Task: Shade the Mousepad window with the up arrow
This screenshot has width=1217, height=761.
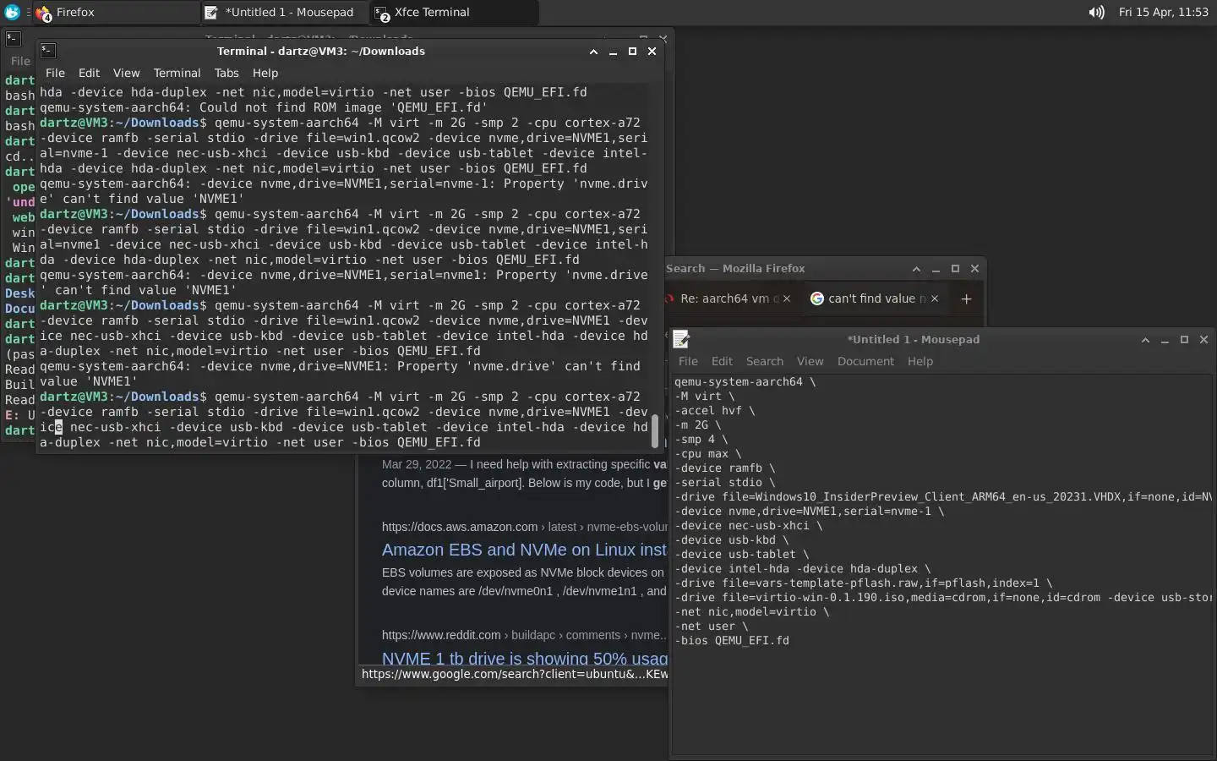Action: pyautogui.click(x=1145, y=340)
